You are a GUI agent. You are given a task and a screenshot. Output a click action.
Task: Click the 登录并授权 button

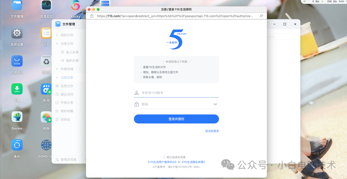pyautogui.click(x=176, y=119)
